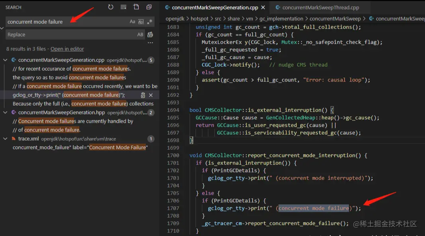The height and width of the screenshot is (236, 425).
Task: Open result 'the query so as to avoid concurrent mode failures'
Action: [69, 77]
